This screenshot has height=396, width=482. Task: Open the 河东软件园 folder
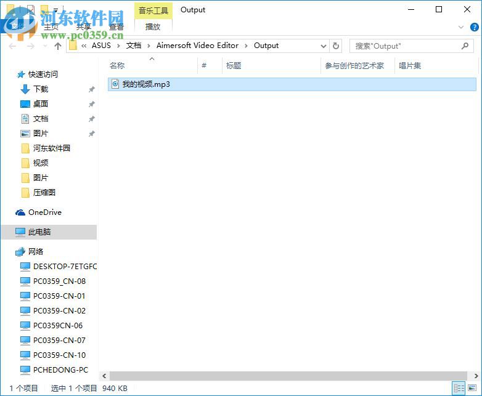click(51, 148)
